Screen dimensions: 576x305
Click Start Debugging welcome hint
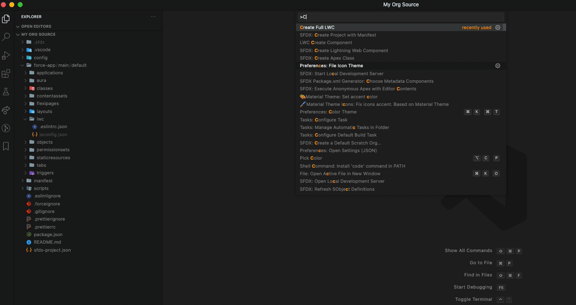click(x=473, y=287)
